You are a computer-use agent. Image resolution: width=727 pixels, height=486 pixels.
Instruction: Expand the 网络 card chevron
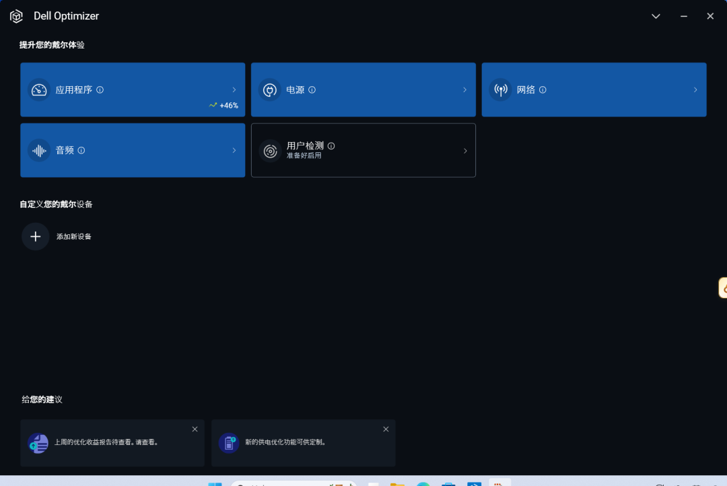695,90
